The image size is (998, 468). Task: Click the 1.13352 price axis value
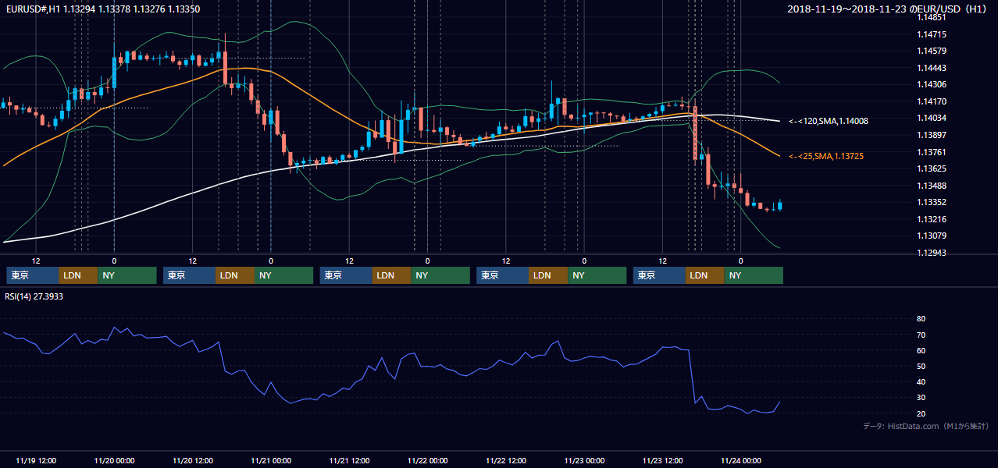click(932, 202)
